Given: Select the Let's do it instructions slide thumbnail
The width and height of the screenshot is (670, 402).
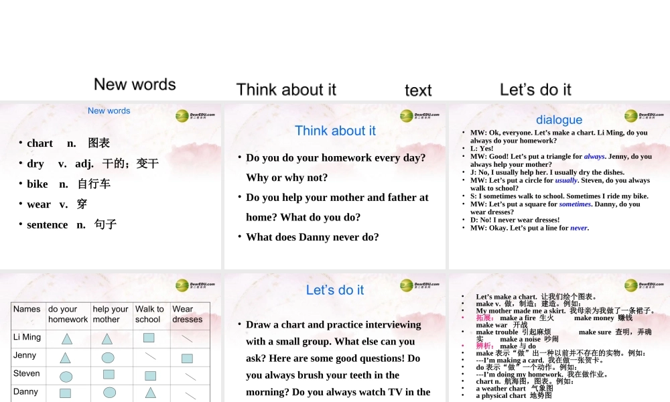Looking at the screenshot, I should coord(334,338).
